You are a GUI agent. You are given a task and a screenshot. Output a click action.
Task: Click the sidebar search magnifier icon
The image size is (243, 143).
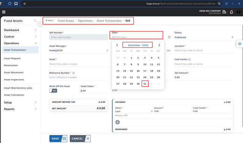coord(35,20)
